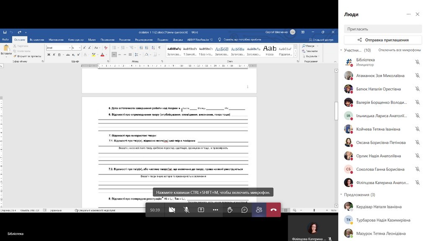This screenshot has height=241, width=429.
Task: Open the font size dropdown
Action: pyautogui.click(x=80, y=48)
